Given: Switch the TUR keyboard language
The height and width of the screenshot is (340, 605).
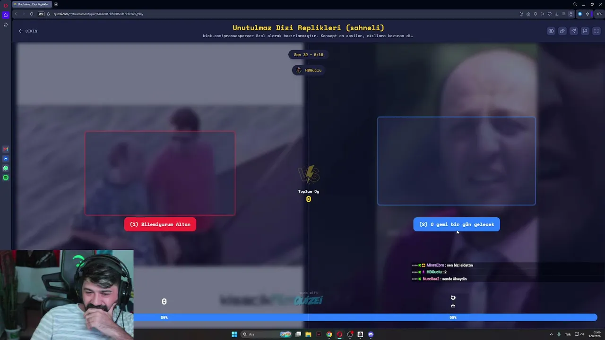Looking at the screenshot, I should [568, 334].
